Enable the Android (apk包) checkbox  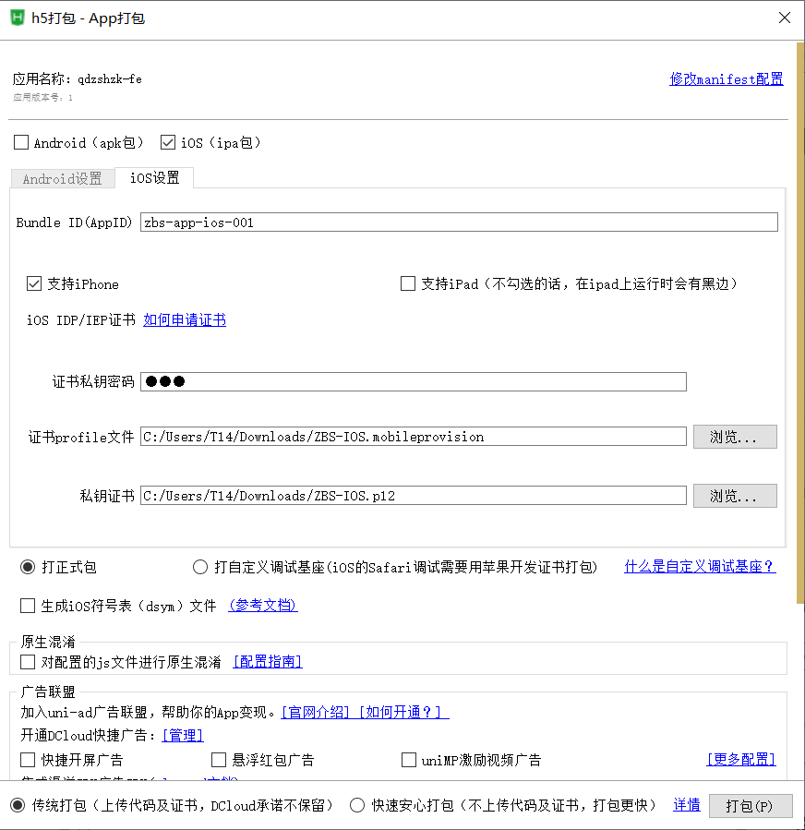click(x=20, y=142)
